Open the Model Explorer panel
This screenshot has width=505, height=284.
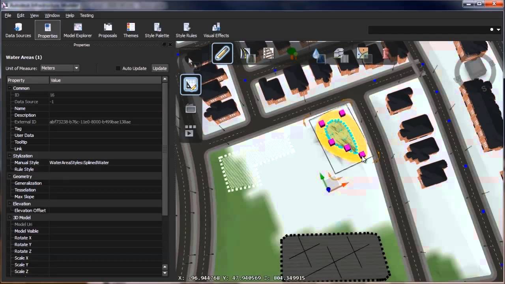pos(77,30)
